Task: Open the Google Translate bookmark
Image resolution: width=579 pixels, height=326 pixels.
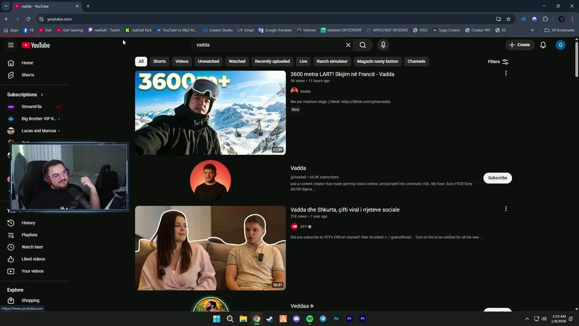Action: (x=275, y=30)
